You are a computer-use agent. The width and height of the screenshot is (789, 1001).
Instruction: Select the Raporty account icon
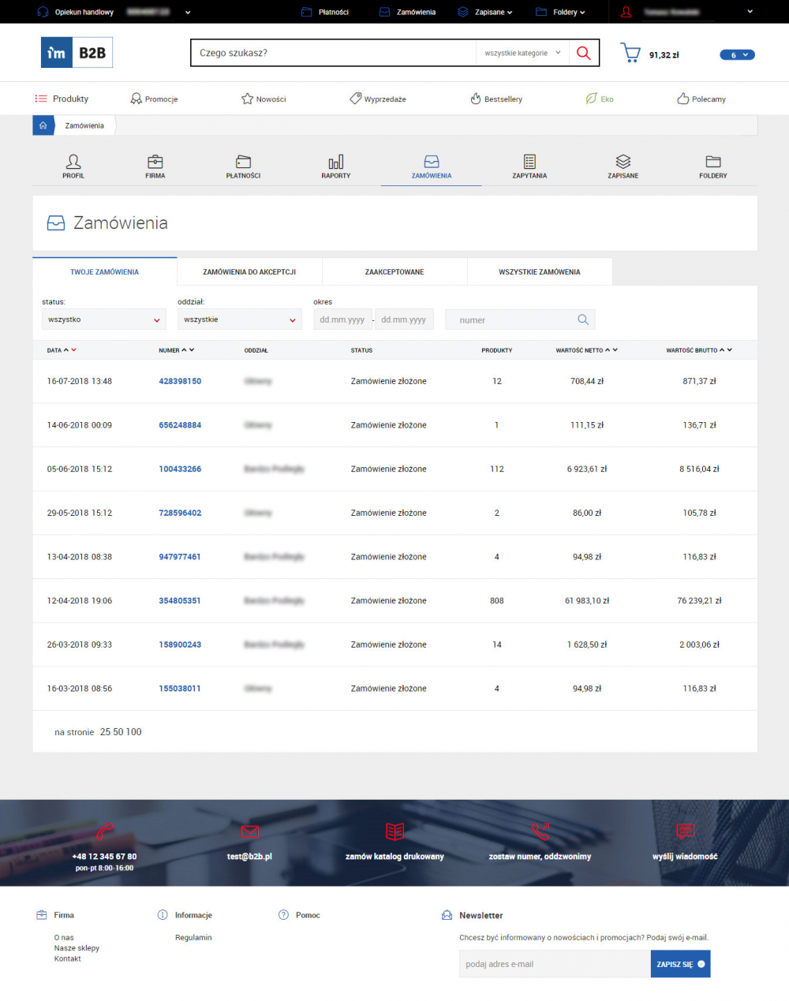click(335, 162)
